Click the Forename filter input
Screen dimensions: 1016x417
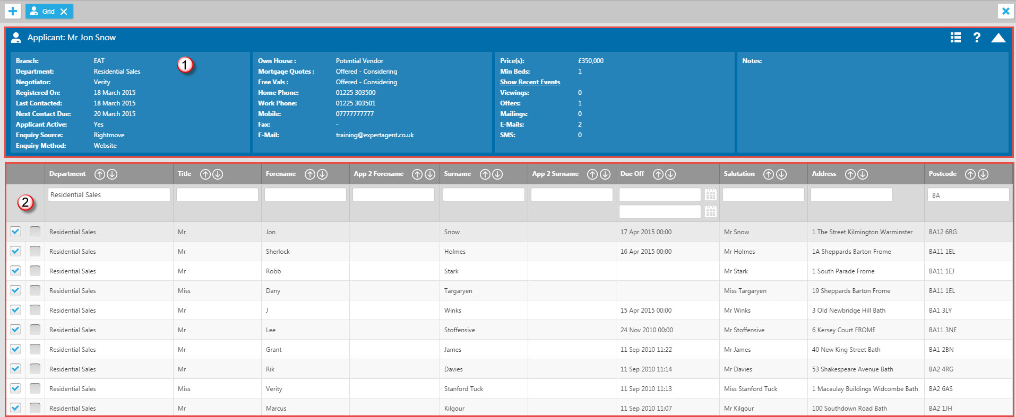(x=305, y=195)
